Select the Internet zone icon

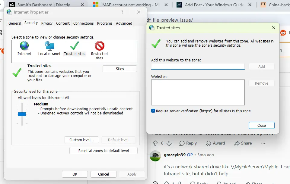coord(24,46)
